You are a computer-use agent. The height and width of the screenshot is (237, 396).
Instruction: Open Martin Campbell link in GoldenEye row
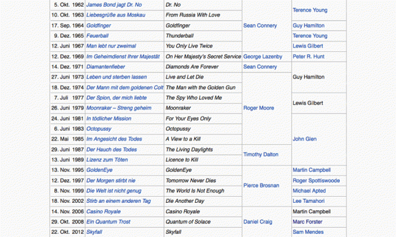click(x=312, y=170)
